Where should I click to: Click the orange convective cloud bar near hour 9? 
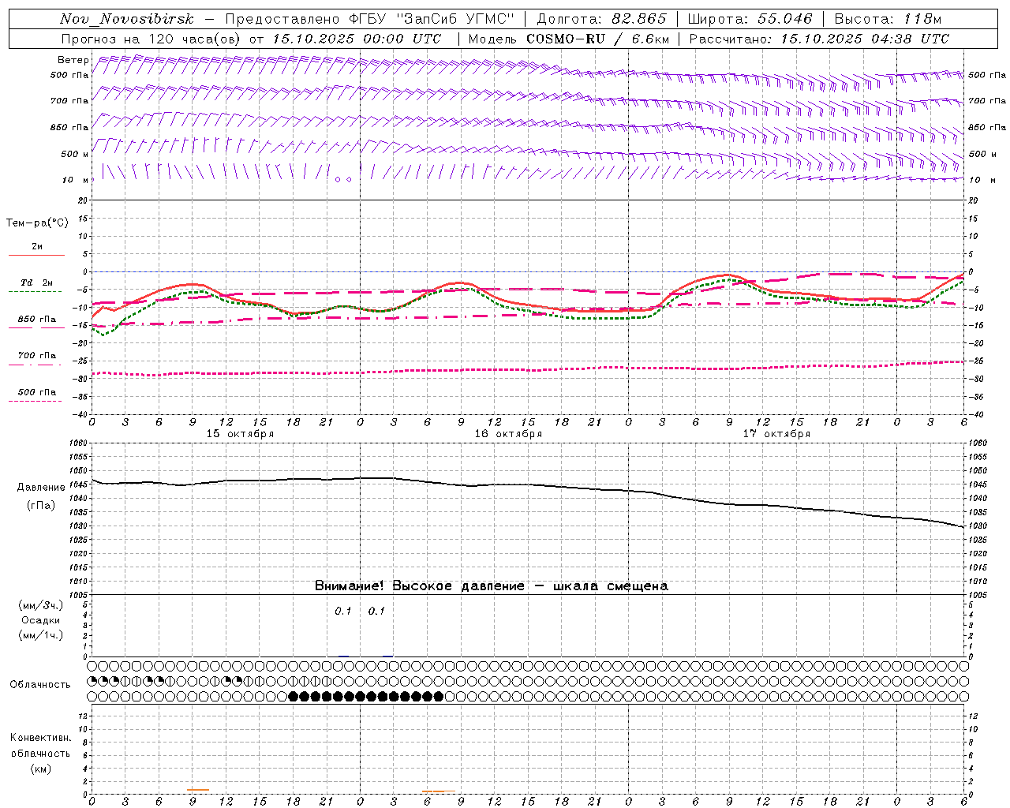[198, 789]
